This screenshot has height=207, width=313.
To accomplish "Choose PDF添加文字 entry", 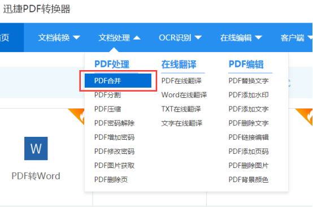I will tap(249, 109).
